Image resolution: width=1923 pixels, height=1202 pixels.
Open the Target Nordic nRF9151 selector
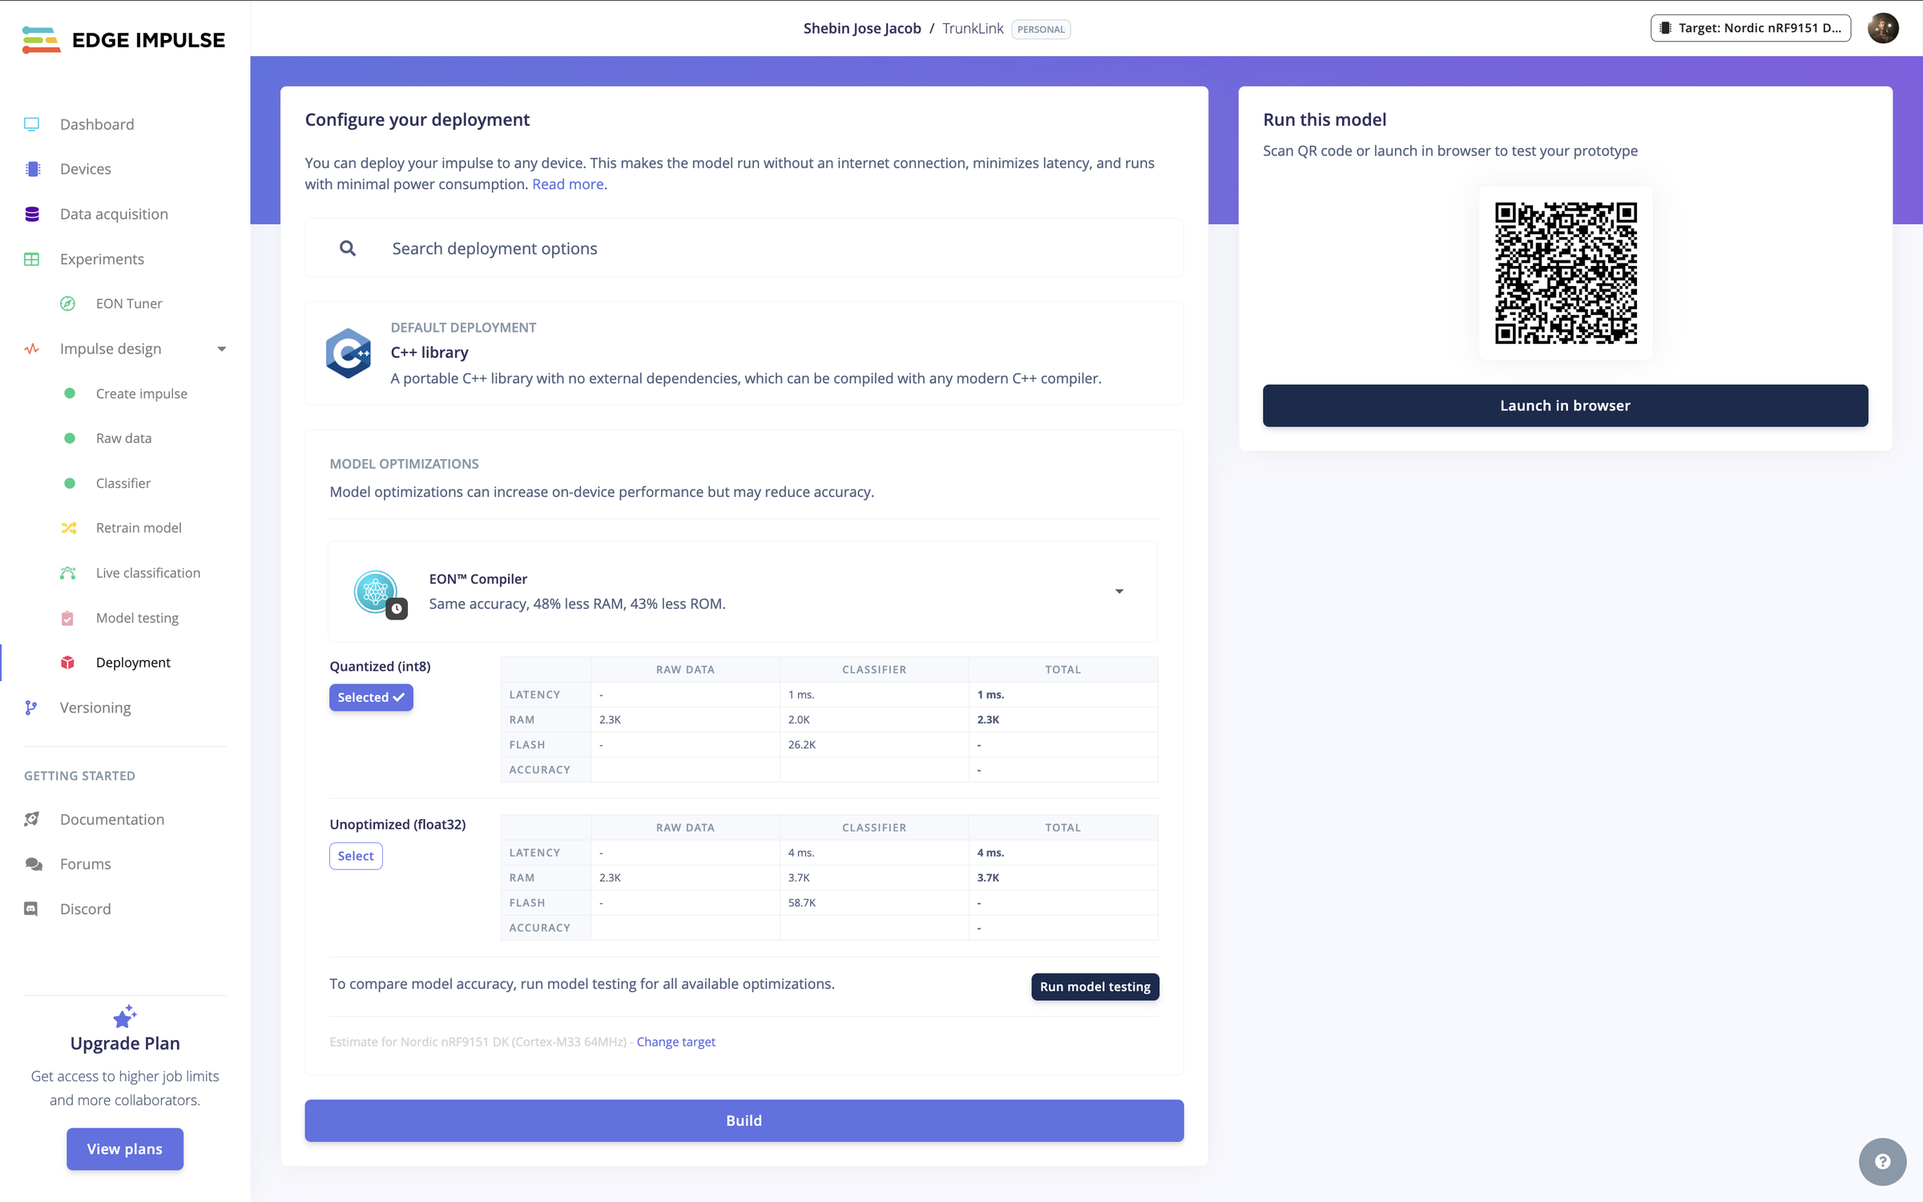[1750, 28]
